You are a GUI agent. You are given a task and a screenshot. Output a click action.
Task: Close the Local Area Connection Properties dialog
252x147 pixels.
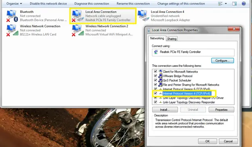click(234, 29)
